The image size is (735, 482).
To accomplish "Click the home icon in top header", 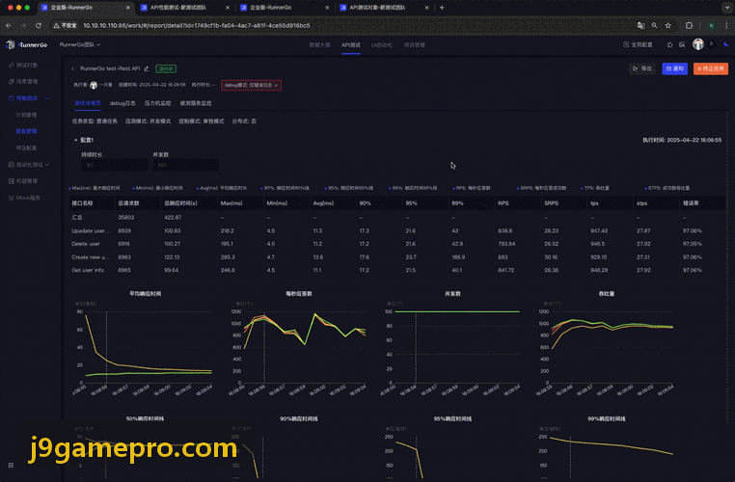I will coord(669,45).
